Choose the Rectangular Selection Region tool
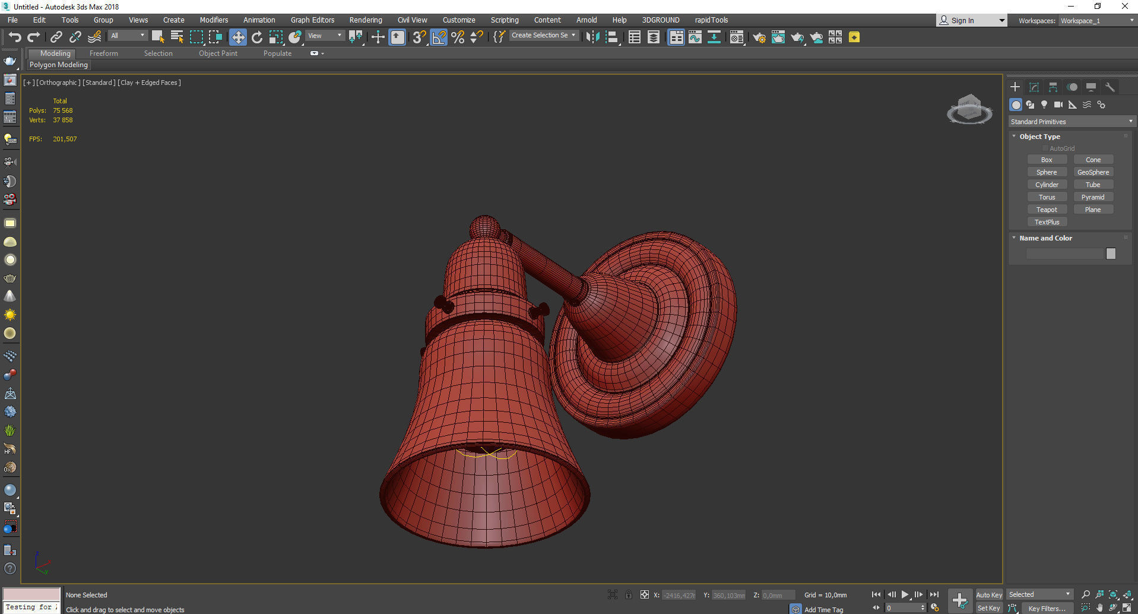 point(196,37)
